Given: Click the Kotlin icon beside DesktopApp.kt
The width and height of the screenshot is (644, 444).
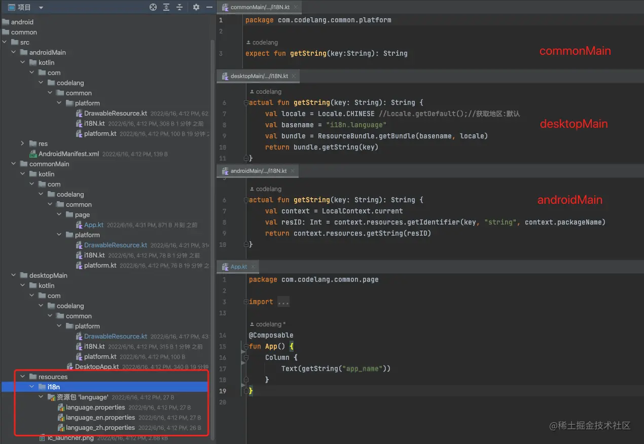Looking at the screenshot, I should coord(70,367).
